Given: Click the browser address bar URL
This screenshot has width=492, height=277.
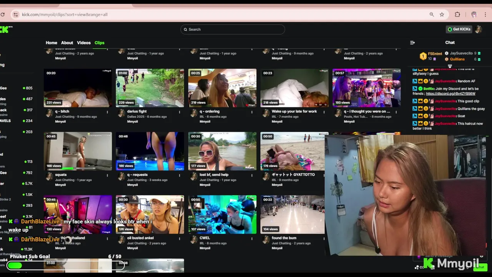Looking at the screenshot, I should click(x=65, y=15).
